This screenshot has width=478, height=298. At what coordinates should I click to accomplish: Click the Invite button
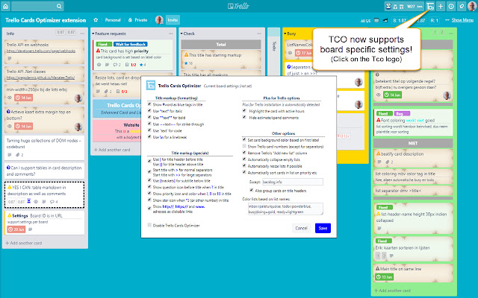pyautogui.click(x=173, y=20)
